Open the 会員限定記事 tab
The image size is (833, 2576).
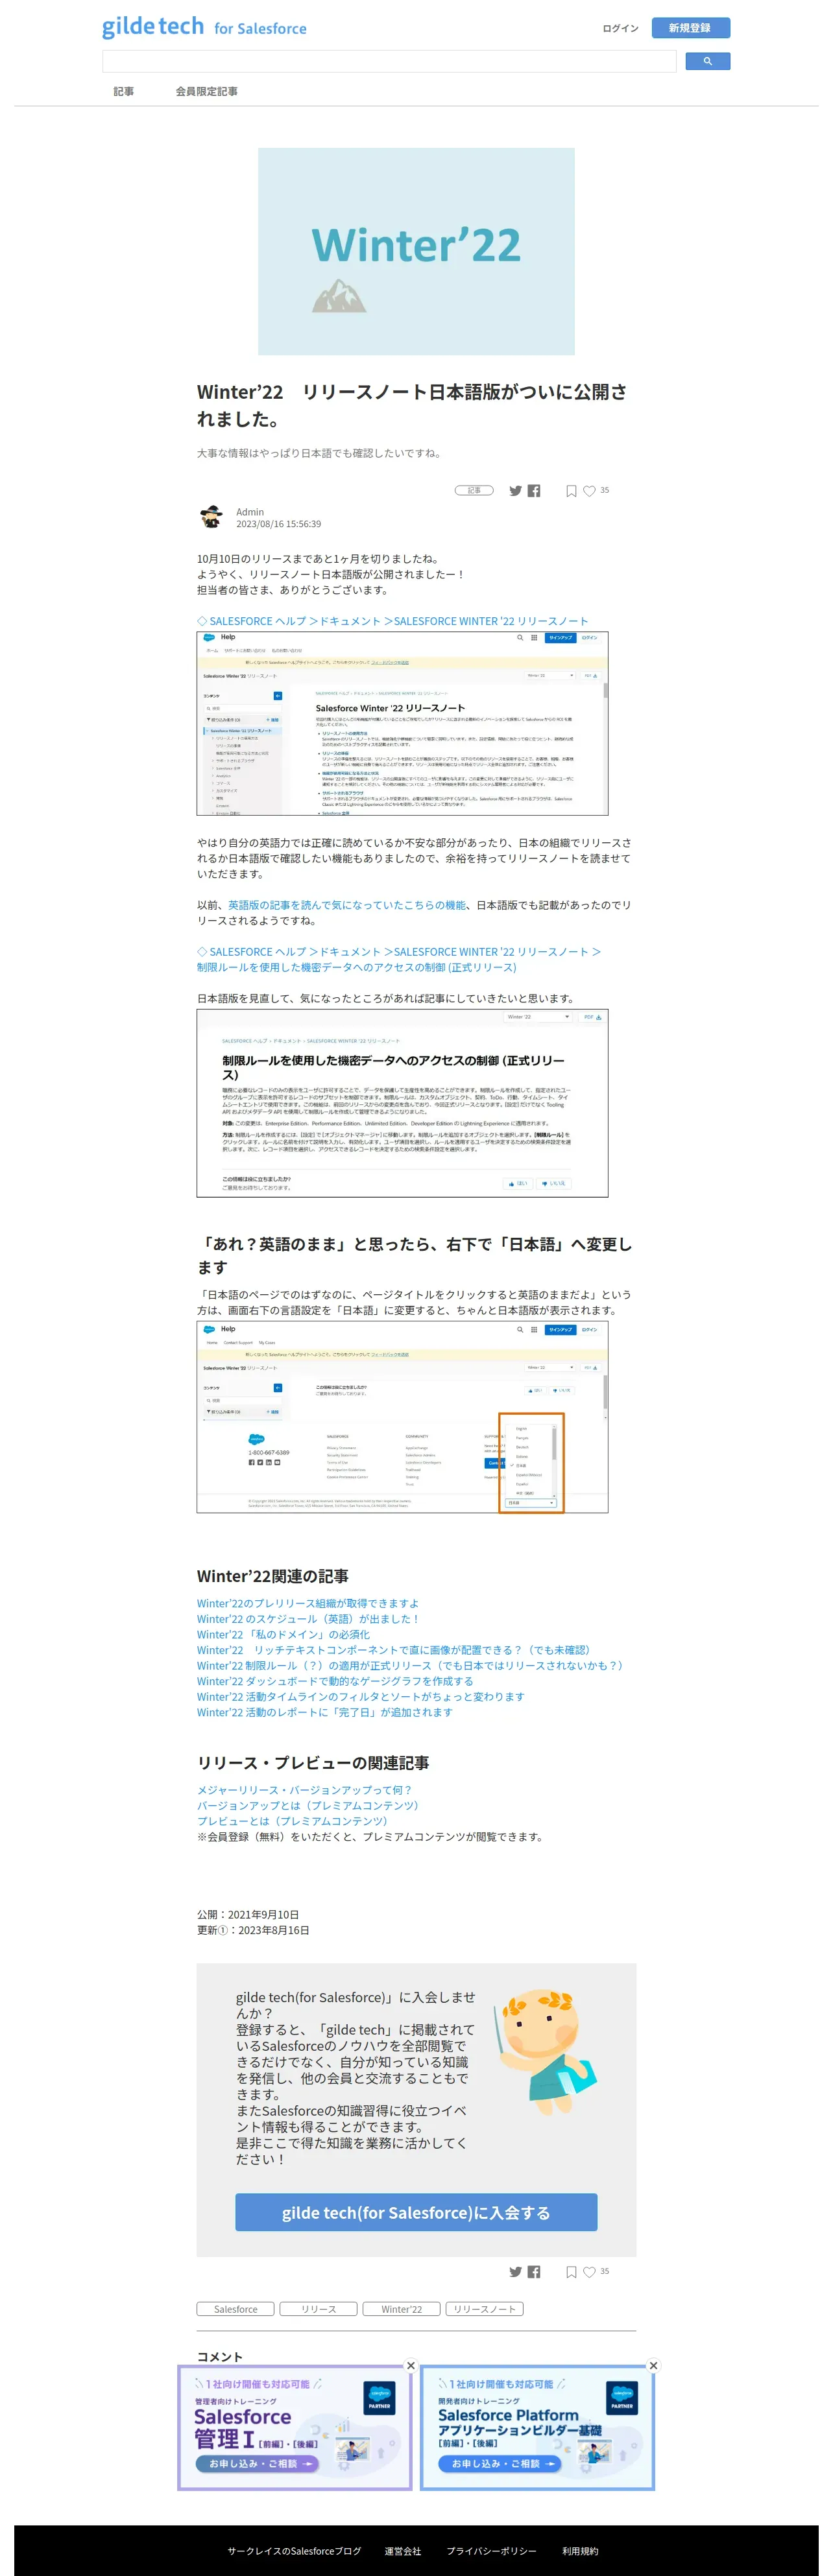[x=207, y=91]
